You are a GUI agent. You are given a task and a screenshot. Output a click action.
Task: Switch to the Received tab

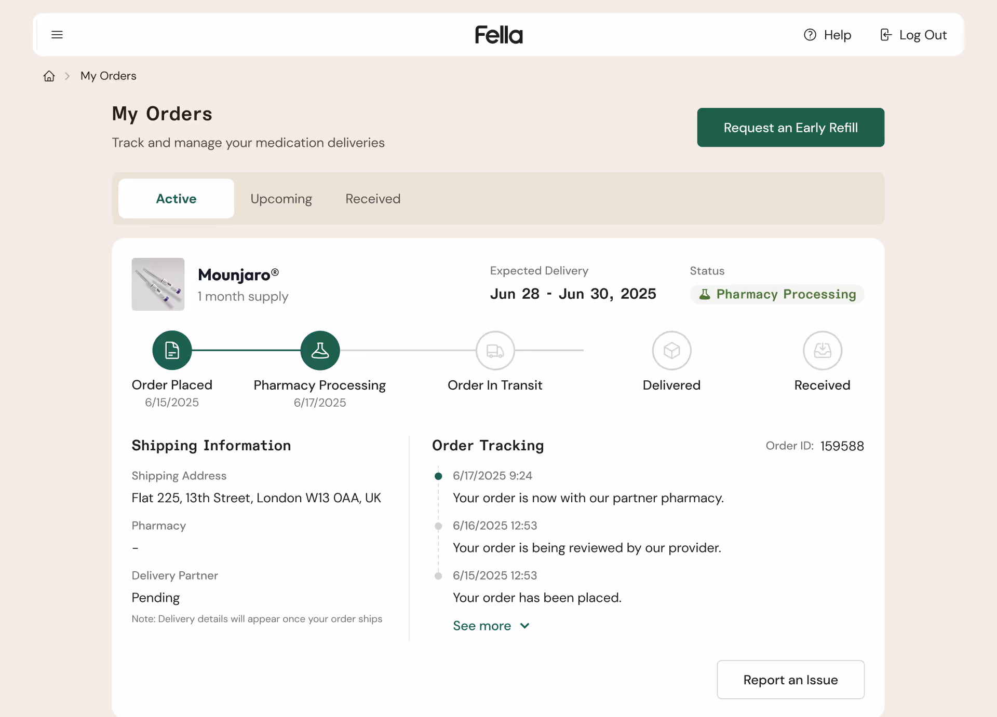[x=373, y=199]
